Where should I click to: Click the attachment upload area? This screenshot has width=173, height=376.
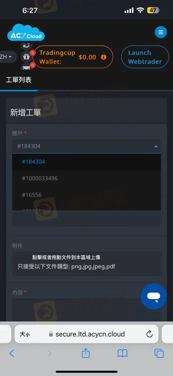click(86, 263)
